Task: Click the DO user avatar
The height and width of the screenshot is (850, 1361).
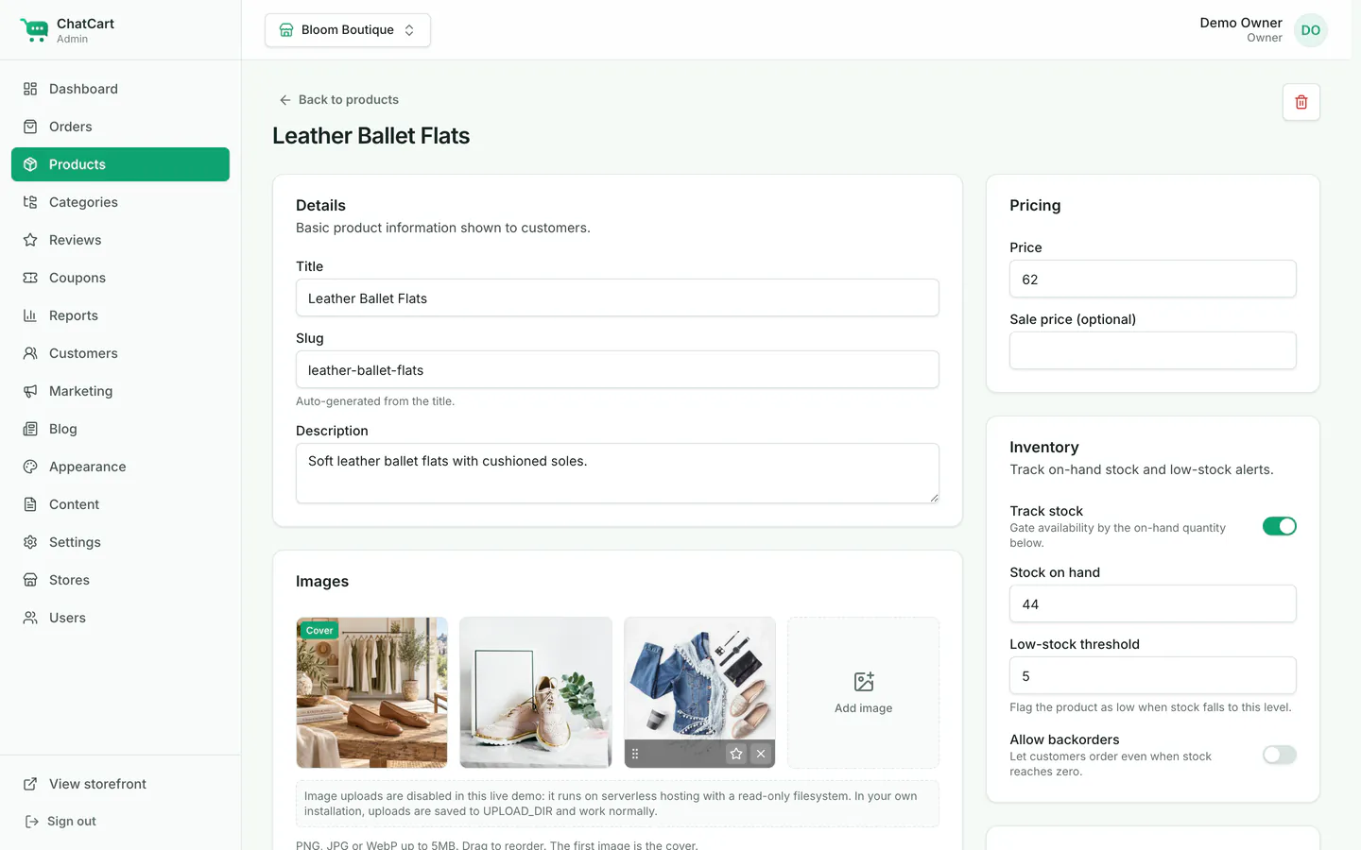Action: [x=1311, y=30]
